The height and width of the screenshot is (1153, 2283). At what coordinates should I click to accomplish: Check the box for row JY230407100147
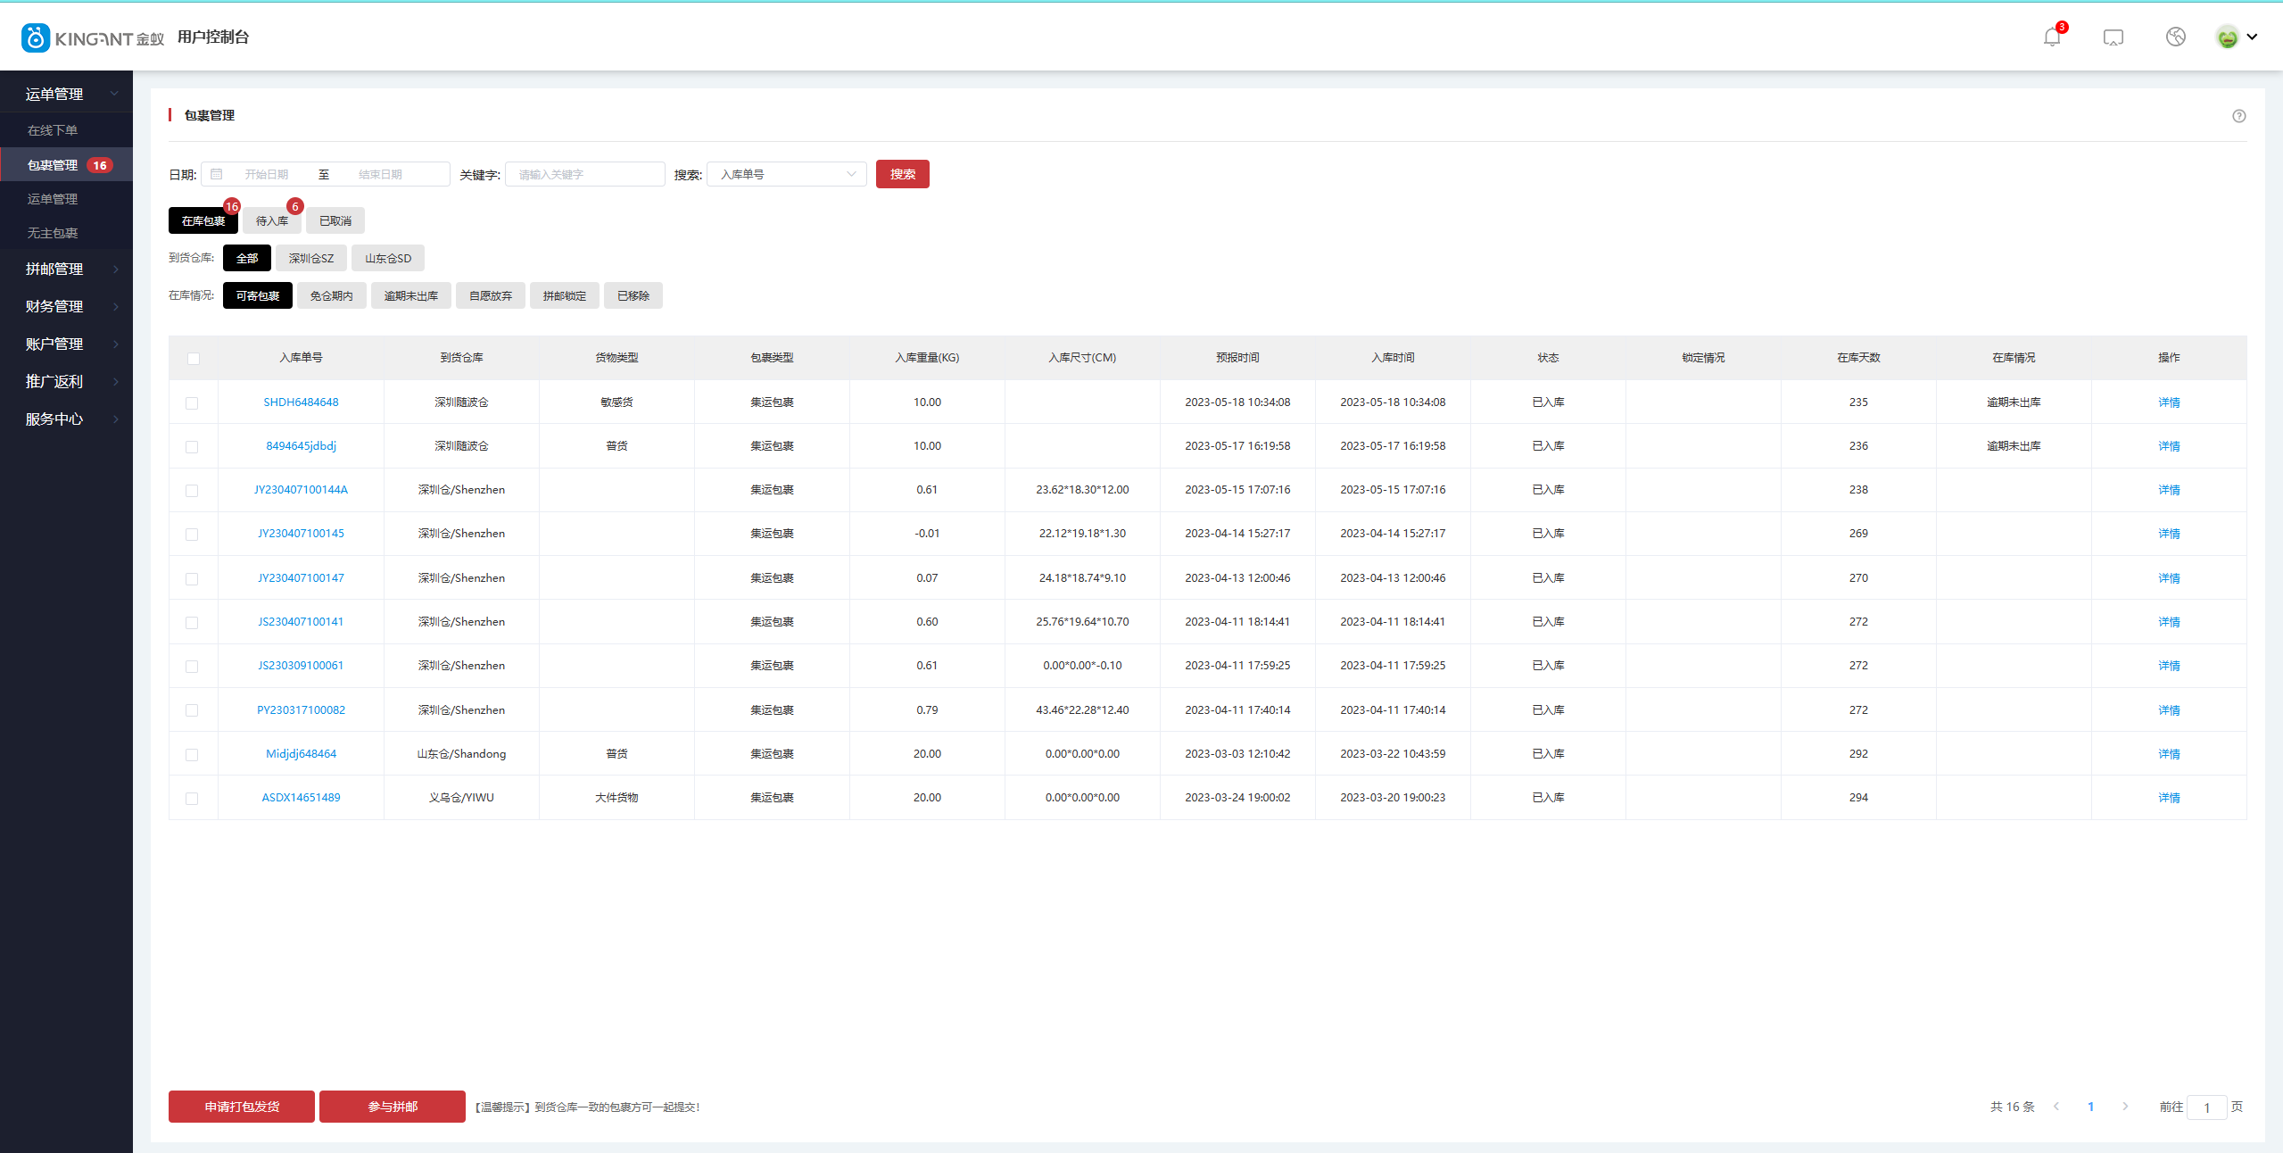click(192, 579)
